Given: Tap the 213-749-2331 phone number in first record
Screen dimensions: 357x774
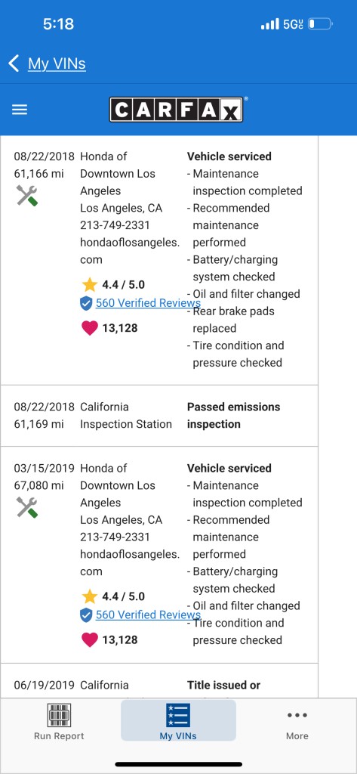Looking at the screenshot, I should [115, 225].
